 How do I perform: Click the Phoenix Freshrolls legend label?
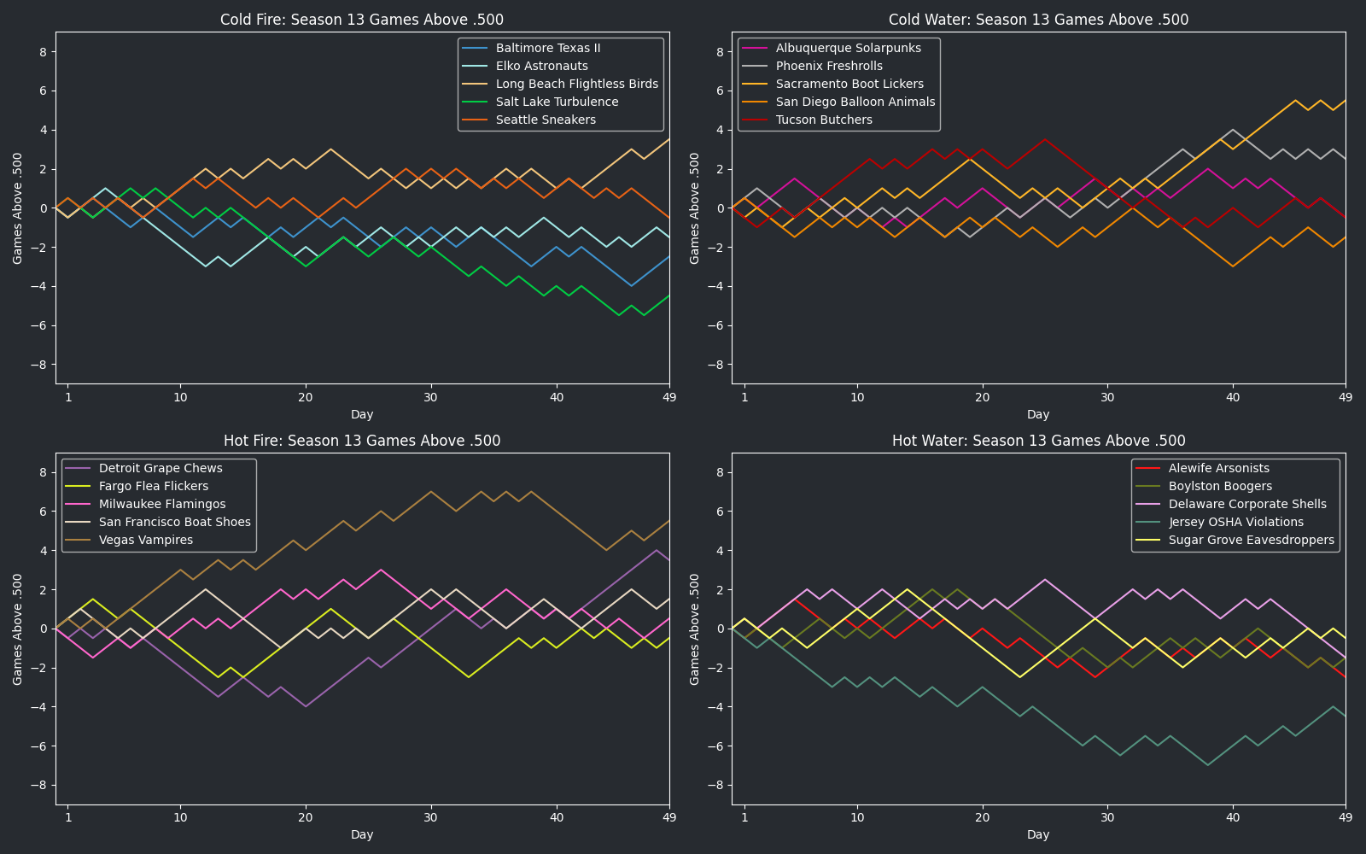tap(829, 66)
